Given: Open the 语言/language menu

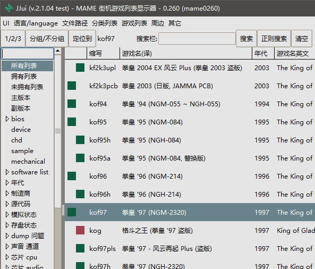Looking at the screenshot, I should point(36,23).
